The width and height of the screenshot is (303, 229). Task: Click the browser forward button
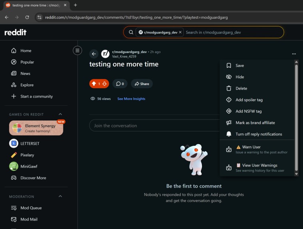tap(17, 18)
